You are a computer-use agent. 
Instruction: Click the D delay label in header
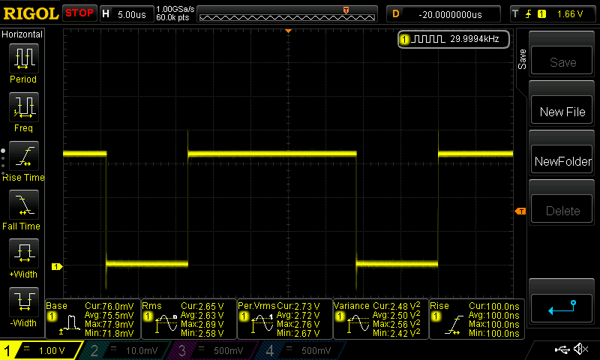point(396,14)
